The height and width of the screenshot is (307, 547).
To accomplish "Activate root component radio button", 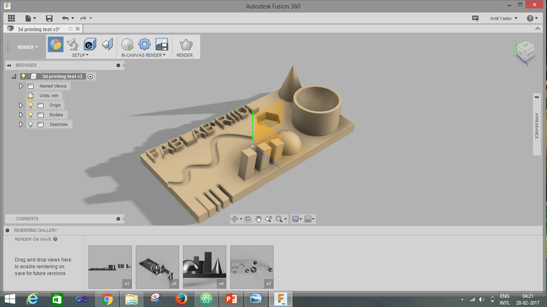I will pos(90,76).
